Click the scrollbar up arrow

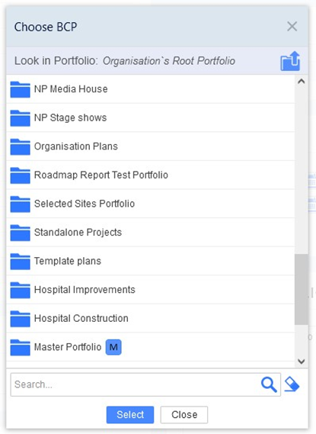pos(302,81)
